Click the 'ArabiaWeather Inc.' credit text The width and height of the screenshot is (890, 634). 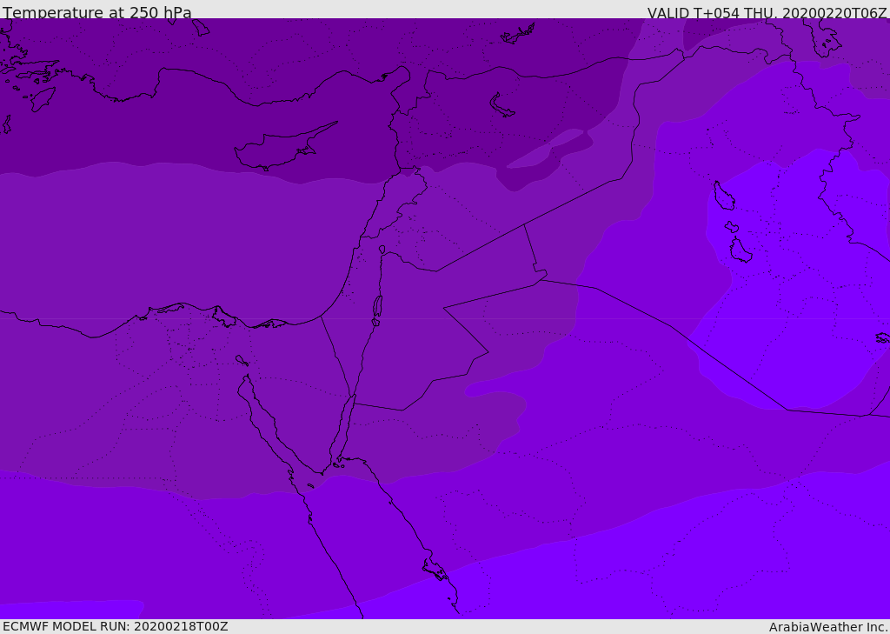828,627
